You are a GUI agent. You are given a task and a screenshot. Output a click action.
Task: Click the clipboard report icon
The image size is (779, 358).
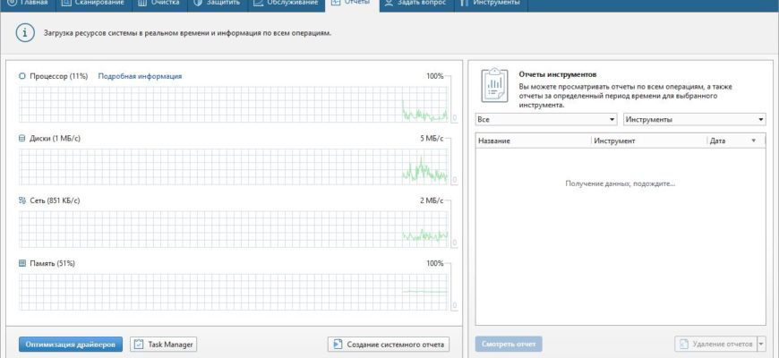pyautogui.click(x=494, y=87)
